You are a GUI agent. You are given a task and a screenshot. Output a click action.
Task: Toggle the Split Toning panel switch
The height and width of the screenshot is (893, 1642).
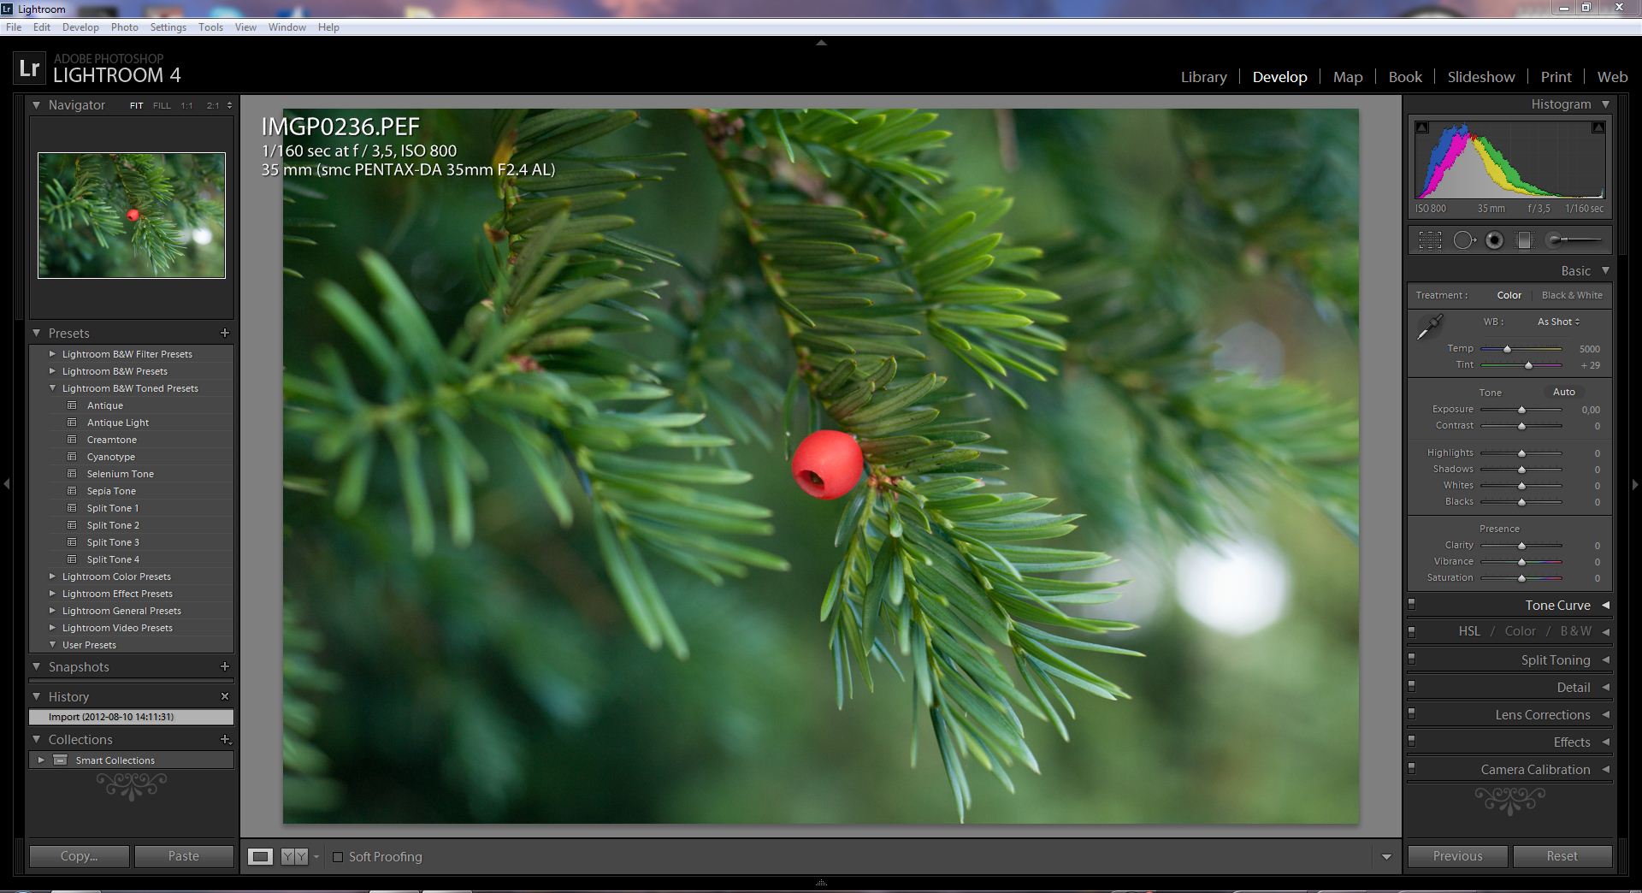coord(1412,659)
